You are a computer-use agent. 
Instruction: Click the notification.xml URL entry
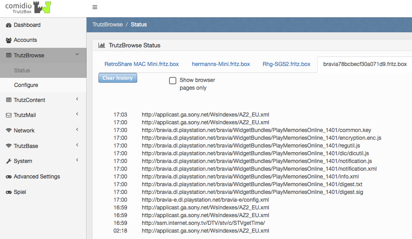(x=259, y=169)
